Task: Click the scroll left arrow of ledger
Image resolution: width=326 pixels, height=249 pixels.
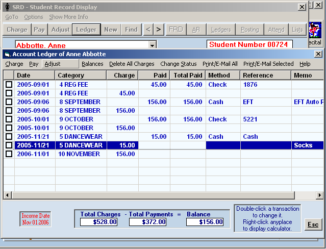Action: coord(8,195)
